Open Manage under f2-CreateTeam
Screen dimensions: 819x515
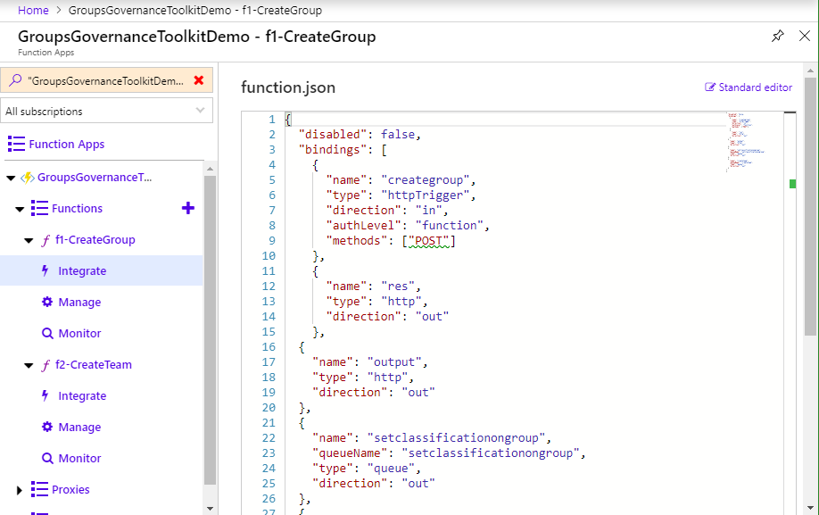[x=79, y=427]
